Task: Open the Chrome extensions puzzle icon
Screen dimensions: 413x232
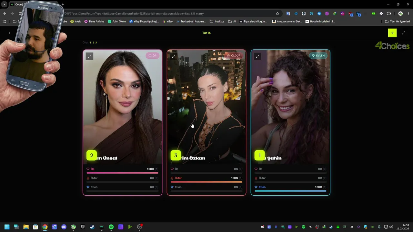Action: [x=389, y=14]
